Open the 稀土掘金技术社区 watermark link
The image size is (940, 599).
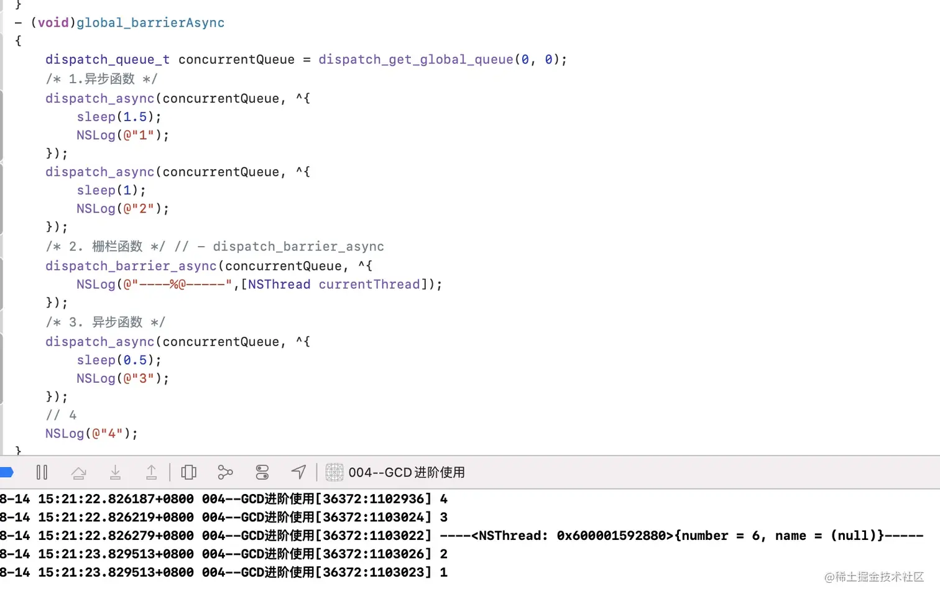point(873,577)
